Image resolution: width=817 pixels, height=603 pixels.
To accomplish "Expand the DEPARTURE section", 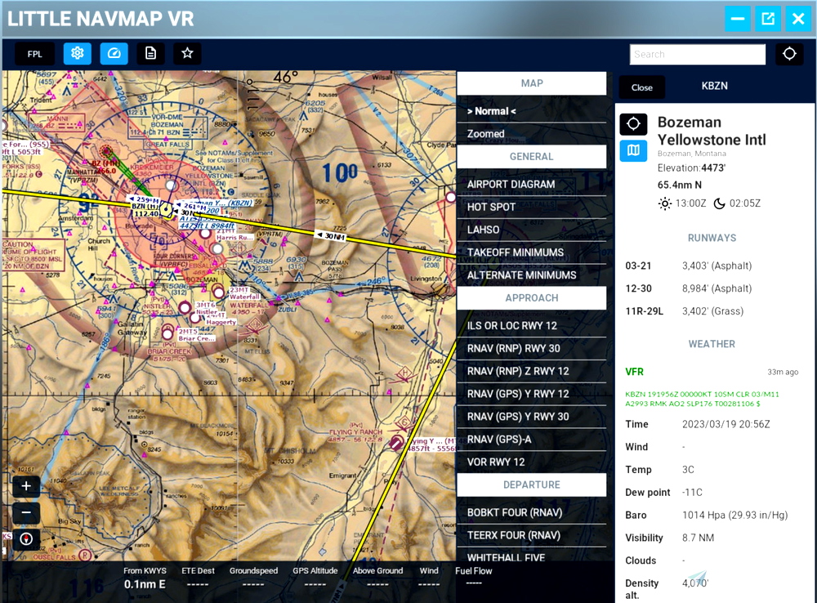I will 532,485.
